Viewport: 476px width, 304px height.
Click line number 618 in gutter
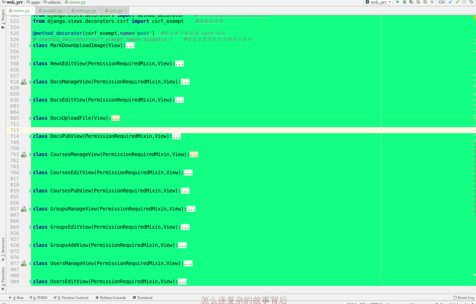coord(15,82)
